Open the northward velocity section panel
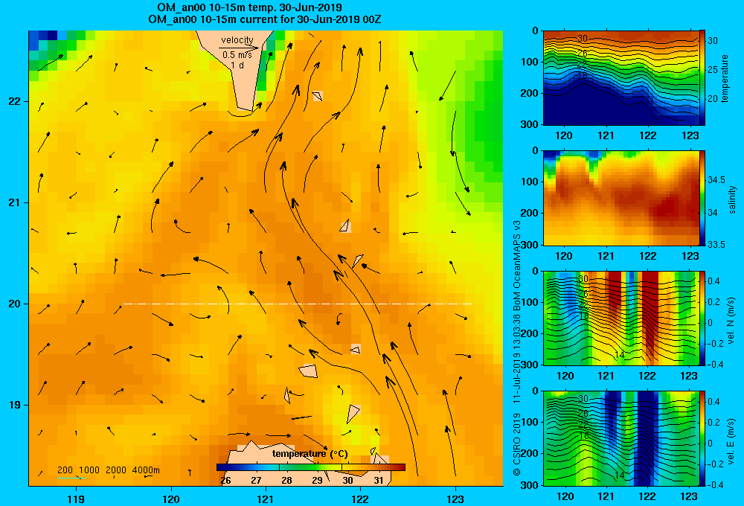The image size is (744, 506). (x=621, y=318)
